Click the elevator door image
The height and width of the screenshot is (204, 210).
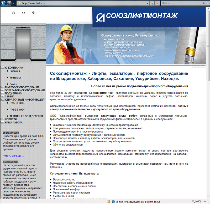coord(23,44)
